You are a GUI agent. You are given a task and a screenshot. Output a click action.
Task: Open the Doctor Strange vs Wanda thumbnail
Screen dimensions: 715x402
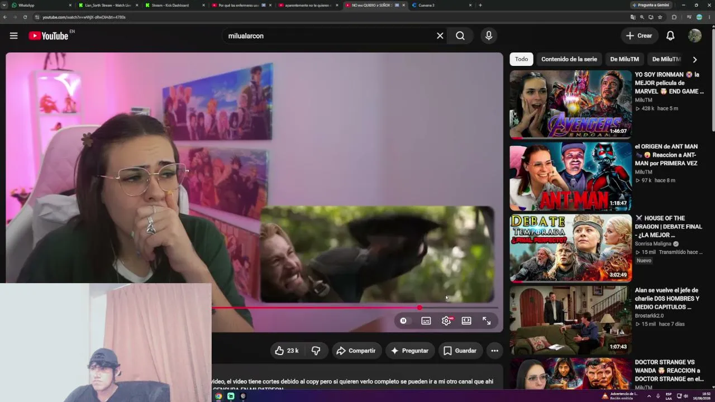(x=570, y=374)
